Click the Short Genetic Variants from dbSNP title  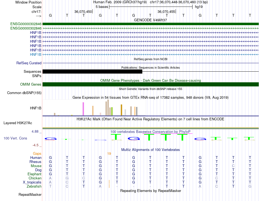coord(150,89)
